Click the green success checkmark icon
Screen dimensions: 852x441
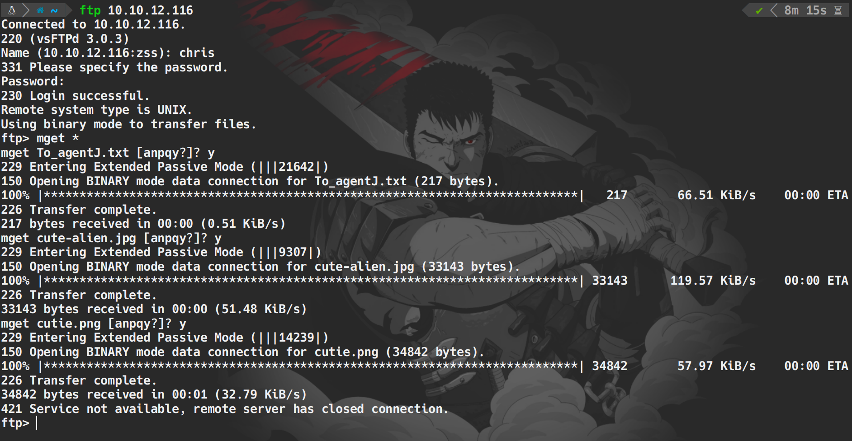759,10
